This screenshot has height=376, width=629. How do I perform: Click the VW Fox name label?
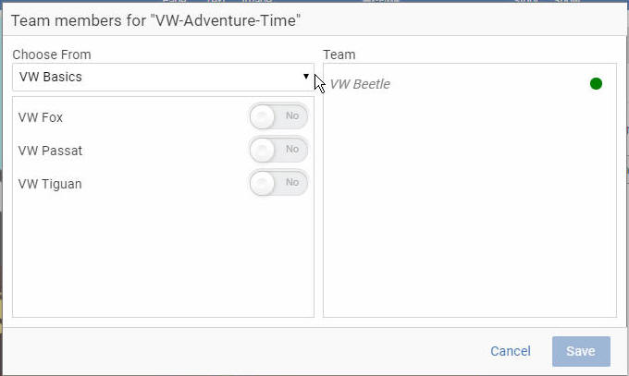pos(41,117)
